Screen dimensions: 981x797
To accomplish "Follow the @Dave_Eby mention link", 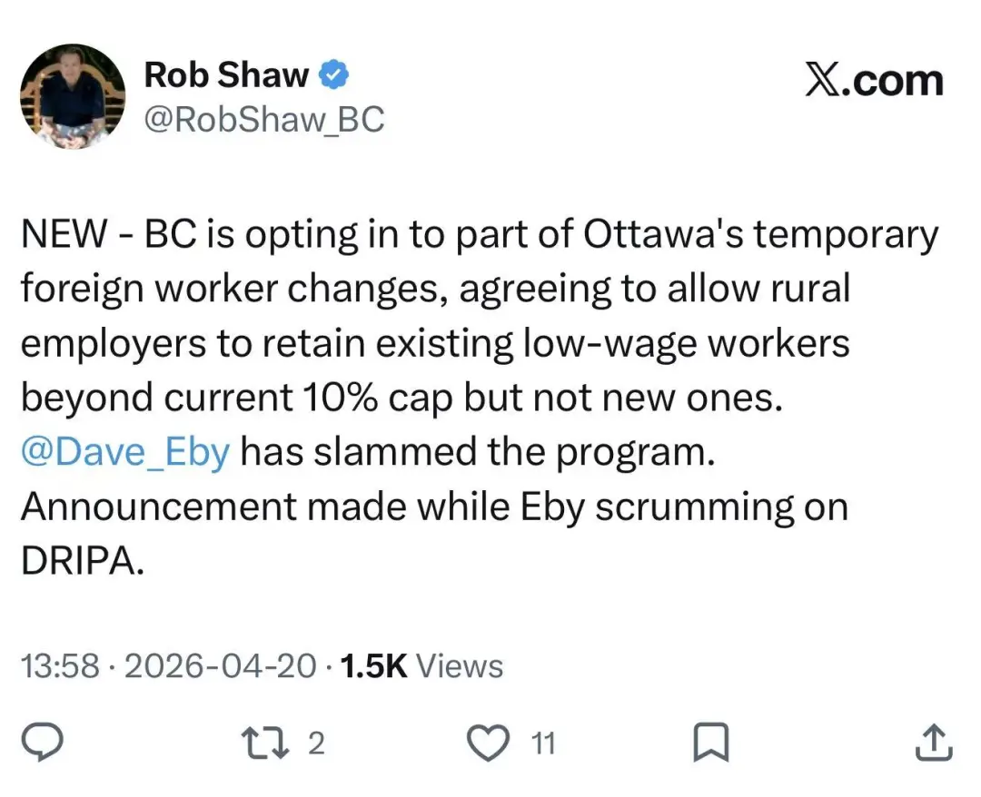I will click(125, 452).
